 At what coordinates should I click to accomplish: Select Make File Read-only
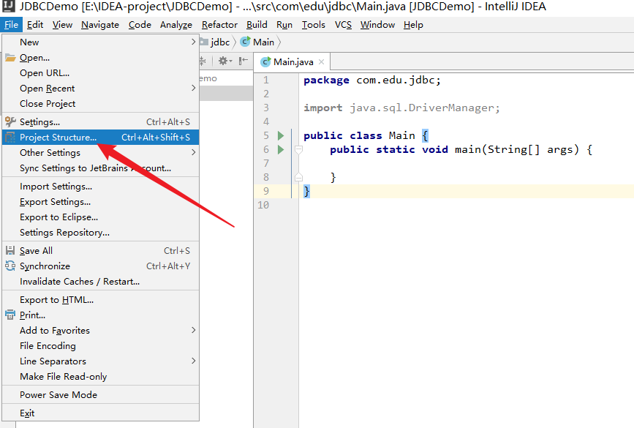101,376
